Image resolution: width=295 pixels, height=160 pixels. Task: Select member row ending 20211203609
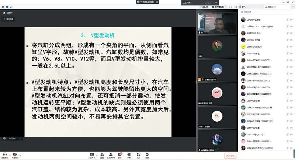[x=267, y=121]
